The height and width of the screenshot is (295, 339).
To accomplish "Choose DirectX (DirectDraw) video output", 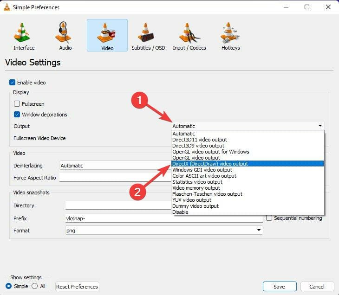I will pyautogui.click(x=248, y=164).
